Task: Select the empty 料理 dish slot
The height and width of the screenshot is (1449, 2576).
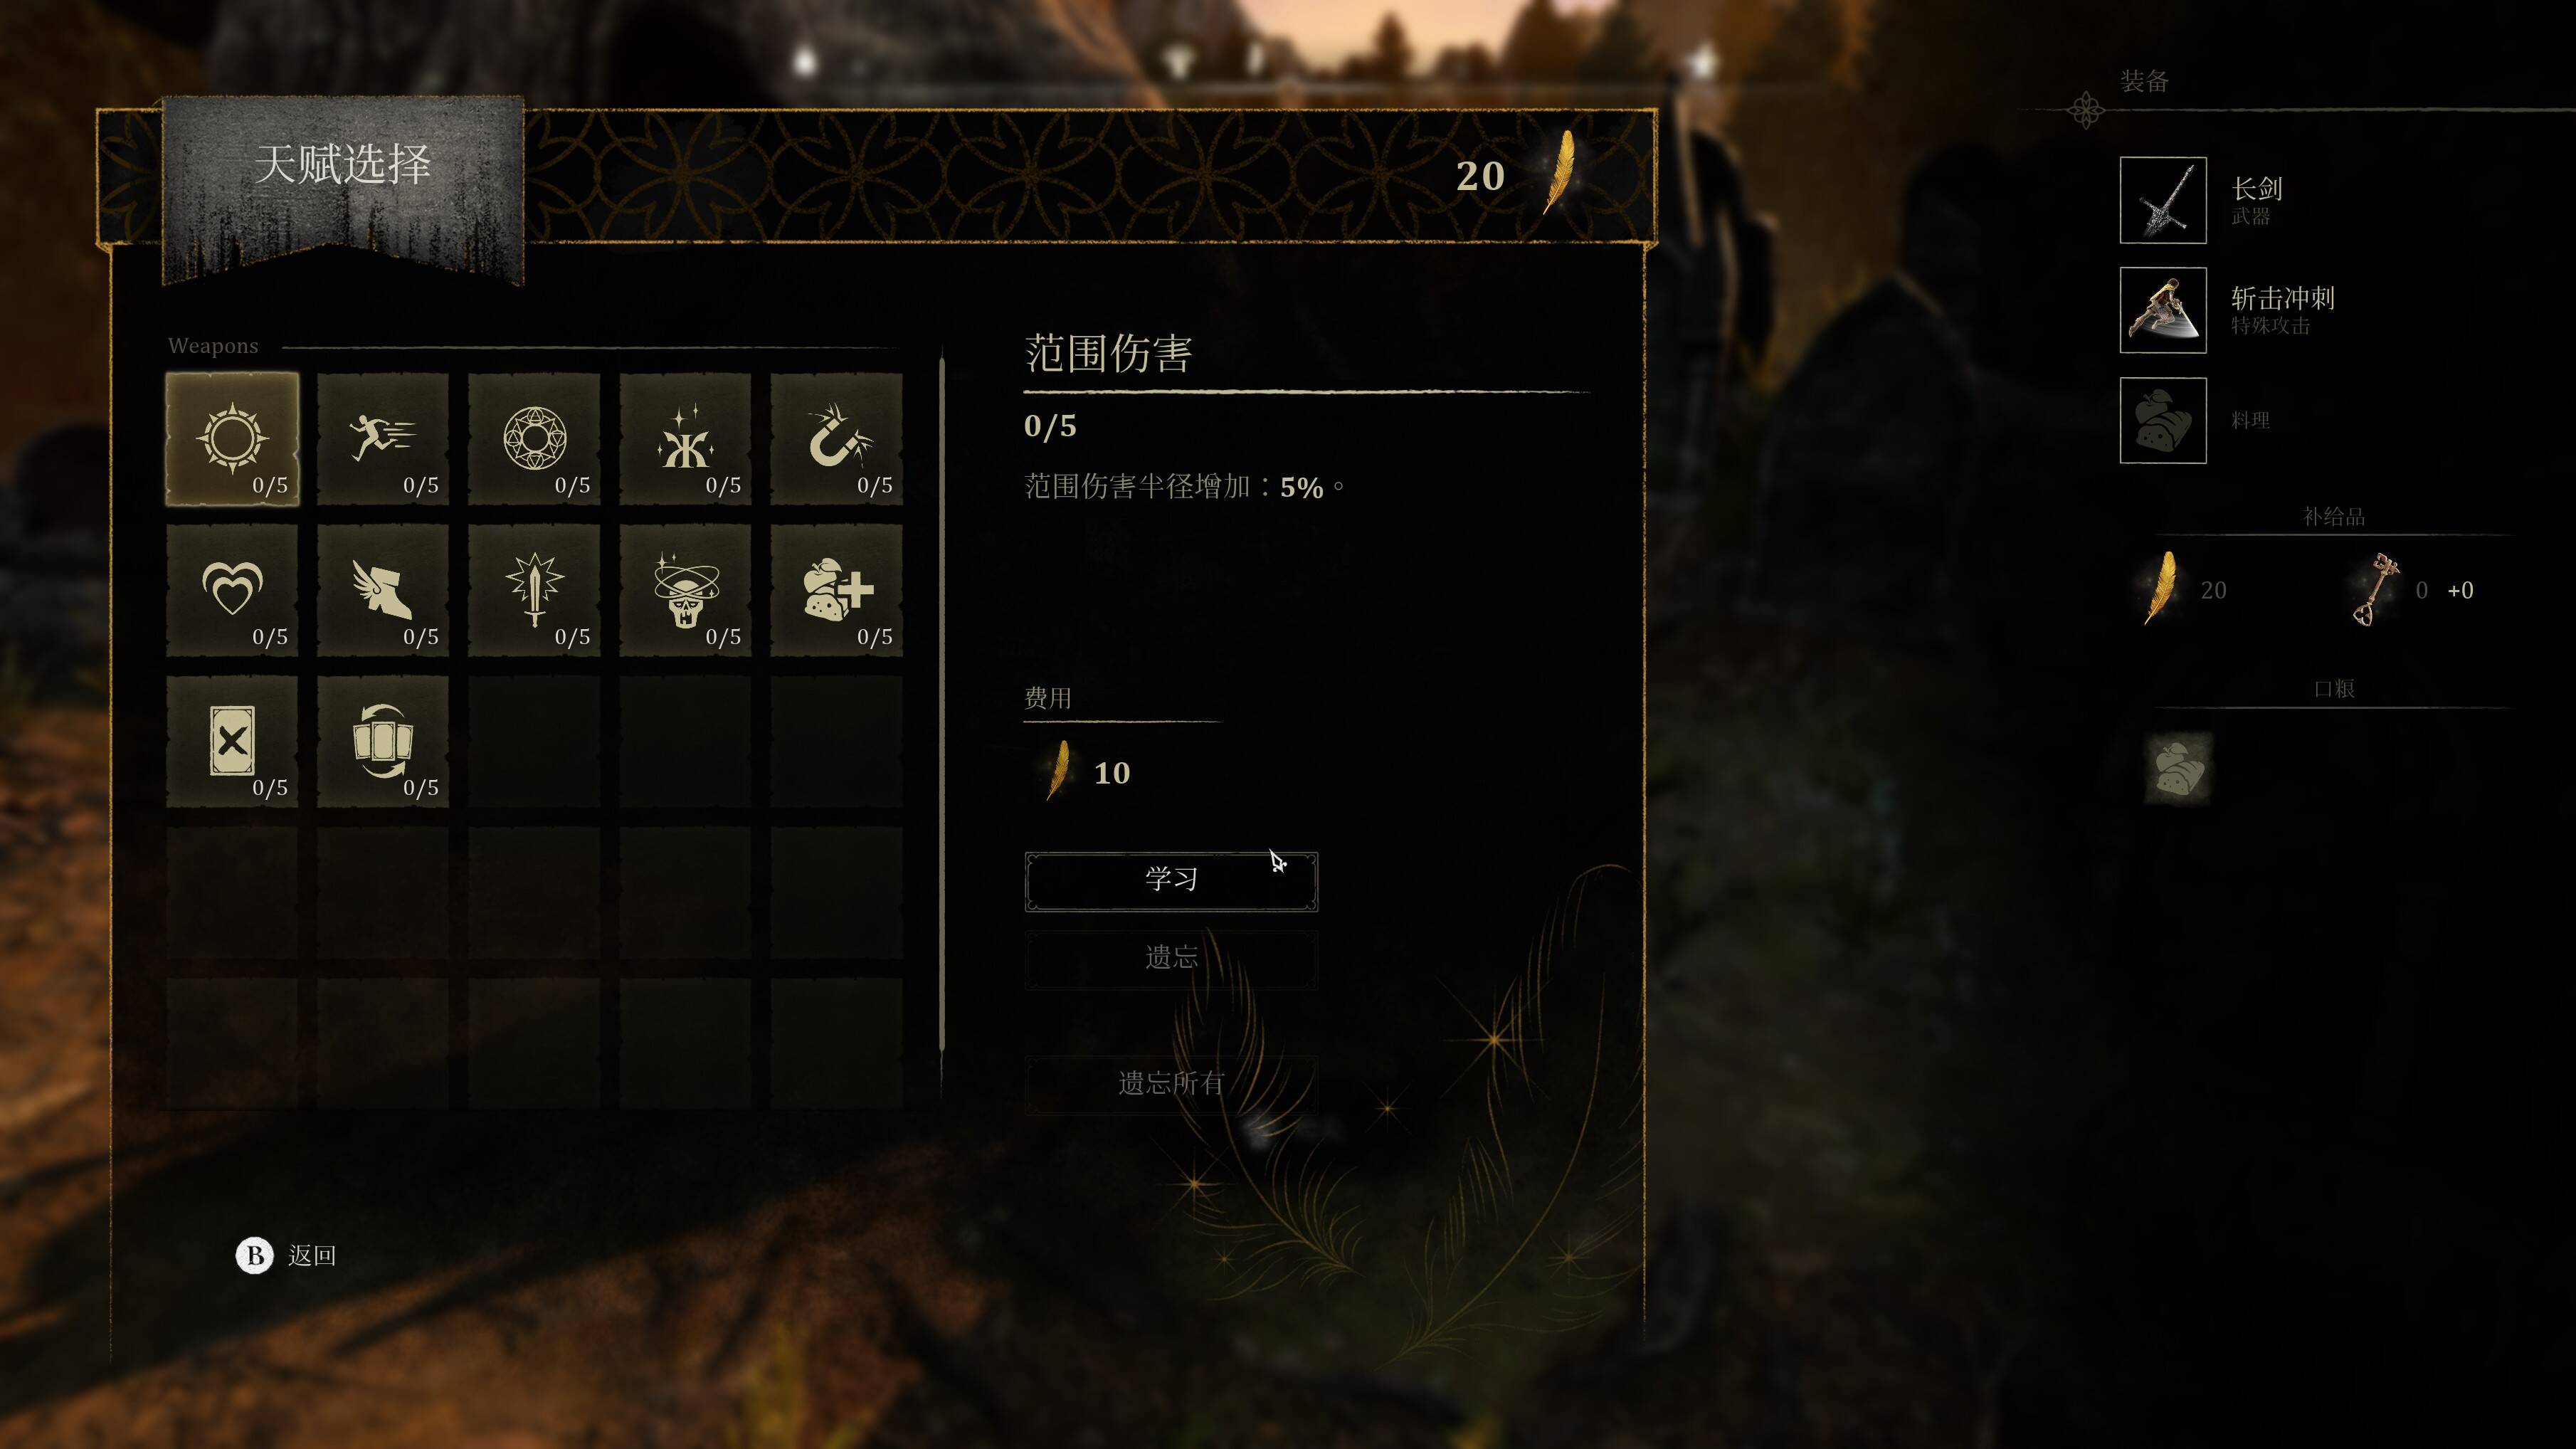Action: click(x=2163, y=420)
